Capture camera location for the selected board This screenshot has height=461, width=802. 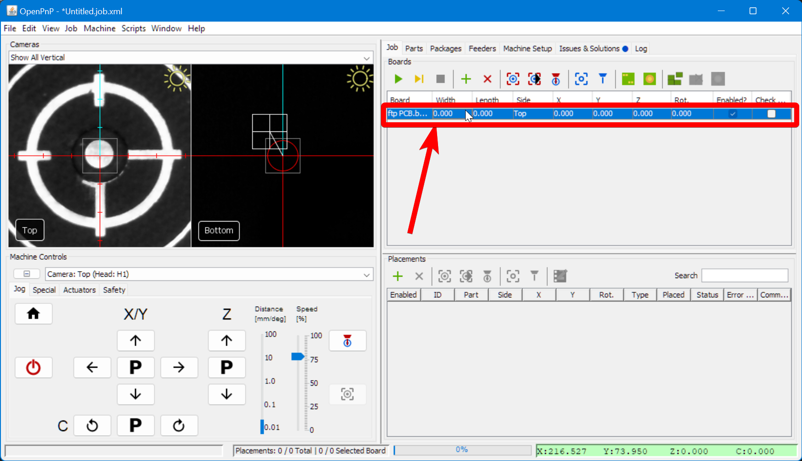point(513,79)
